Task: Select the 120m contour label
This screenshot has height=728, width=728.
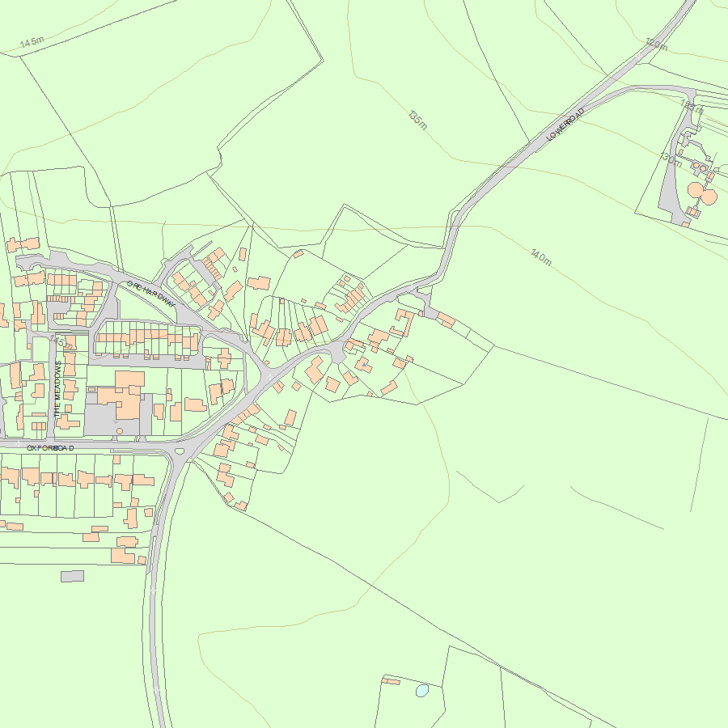Action: click(x=657, y=44)
